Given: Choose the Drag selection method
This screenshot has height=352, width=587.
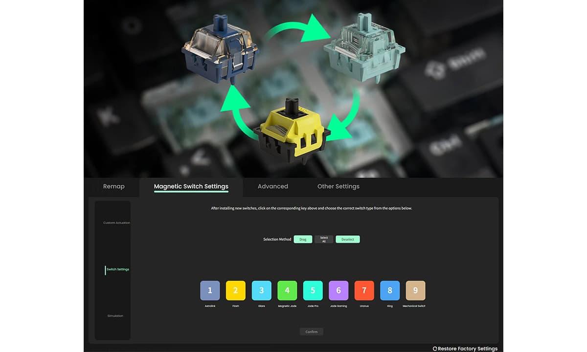Looking at the screenshot, I should [303, 240].
